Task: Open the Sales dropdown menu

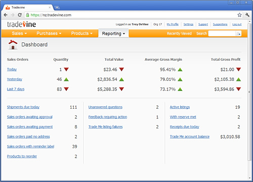Action: click(x=19, y=33)
